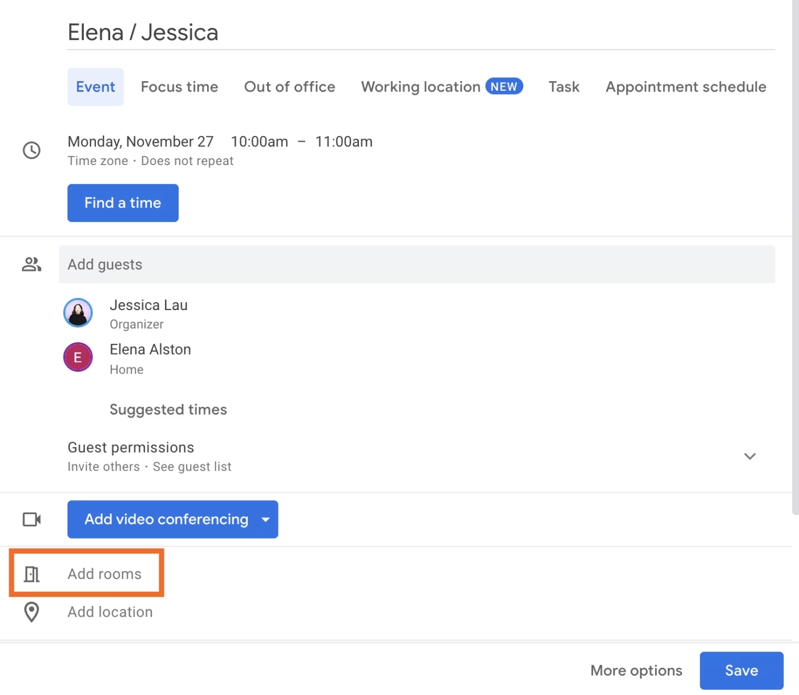This screenshot has height=695, width=799.
Task: Expand the Guest permissions chevron
Action: click(x=749, y=456)
